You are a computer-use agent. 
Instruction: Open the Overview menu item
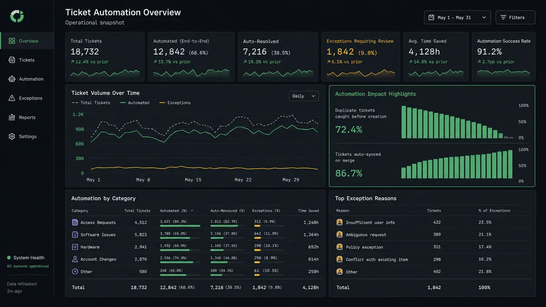(x=27, y=41)
